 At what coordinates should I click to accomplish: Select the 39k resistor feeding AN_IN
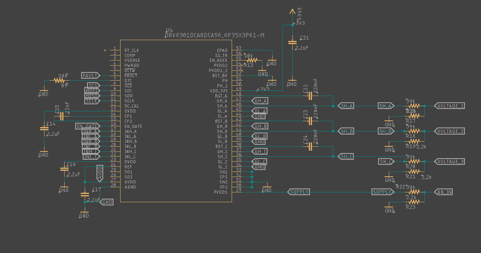(414, 192)
